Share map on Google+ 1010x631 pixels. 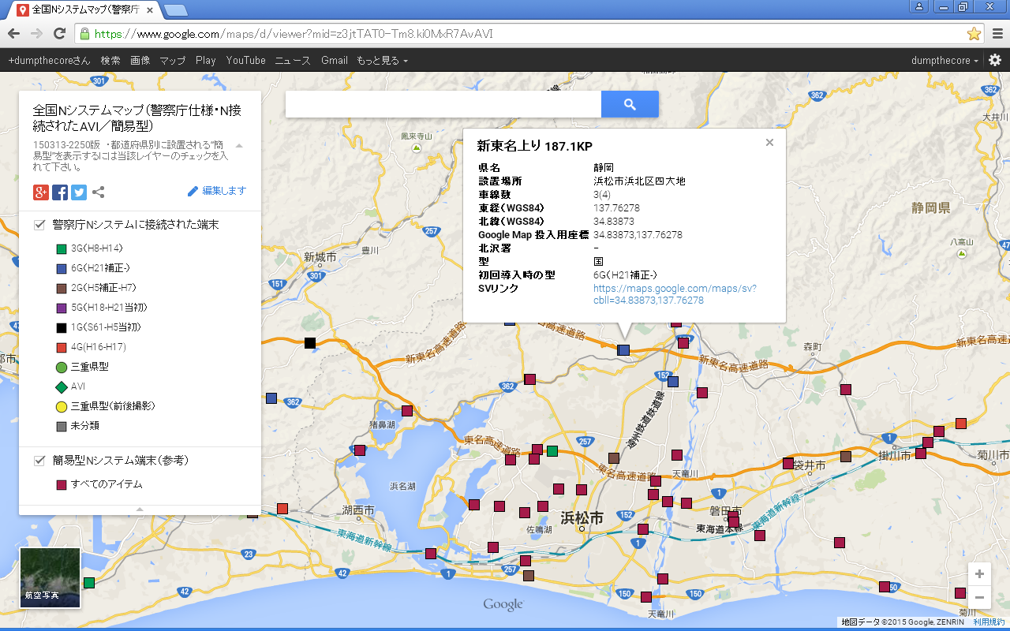(x=41, y=192)
